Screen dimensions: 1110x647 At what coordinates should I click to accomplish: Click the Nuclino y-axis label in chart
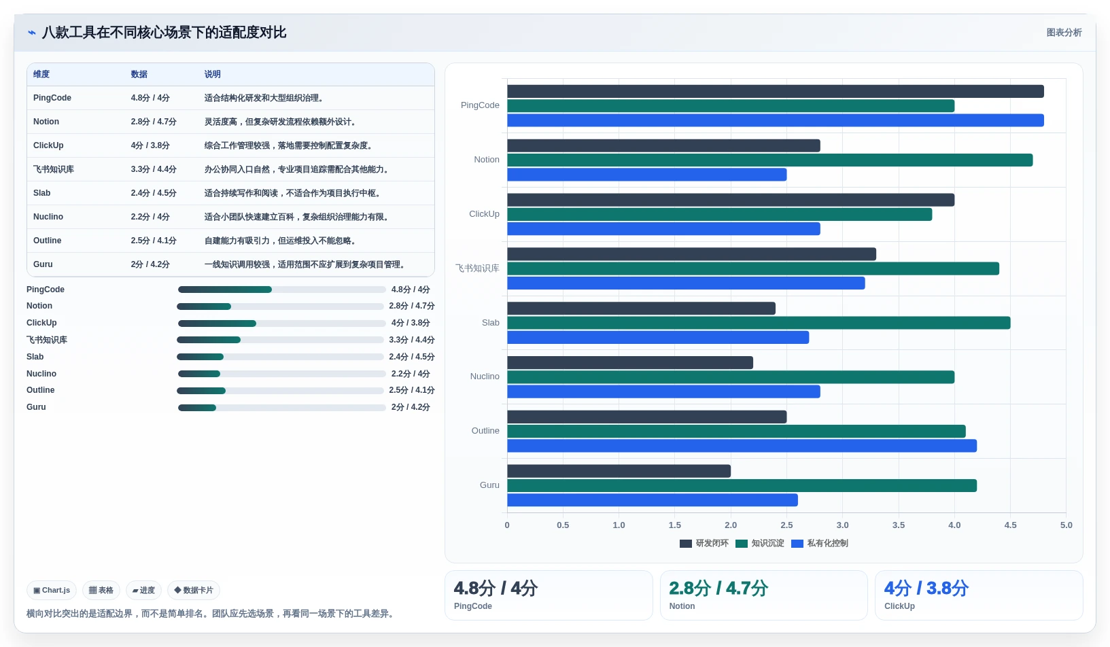(485, 377)
